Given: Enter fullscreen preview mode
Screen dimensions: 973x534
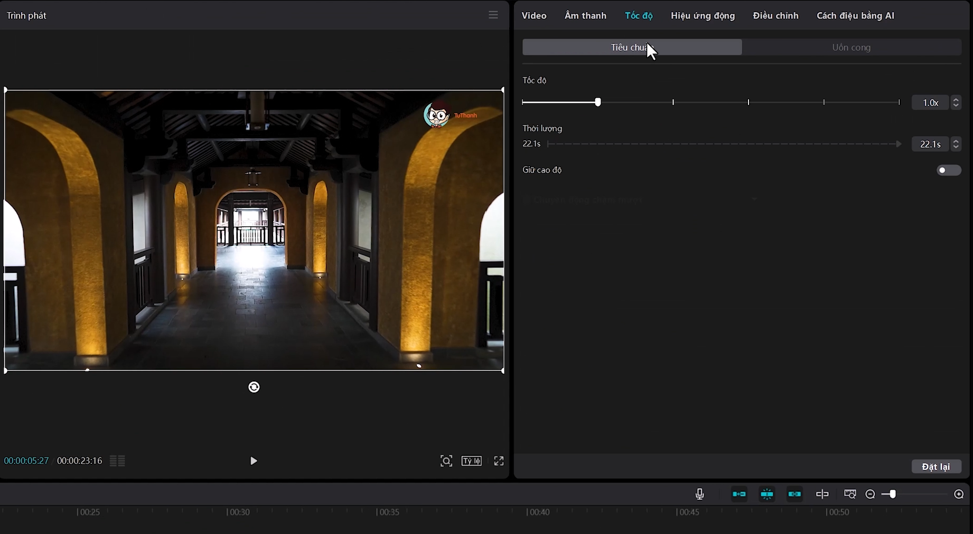Looking at the screenshot, I should [499, 461].
